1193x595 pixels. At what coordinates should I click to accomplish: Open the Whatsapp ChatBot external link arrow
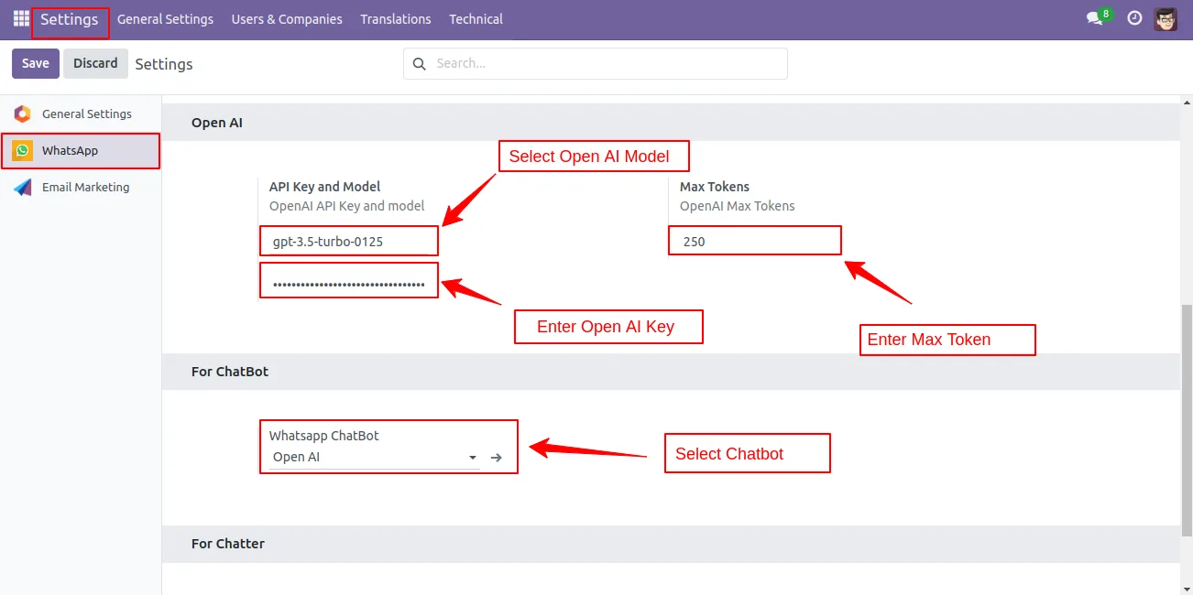496,458
